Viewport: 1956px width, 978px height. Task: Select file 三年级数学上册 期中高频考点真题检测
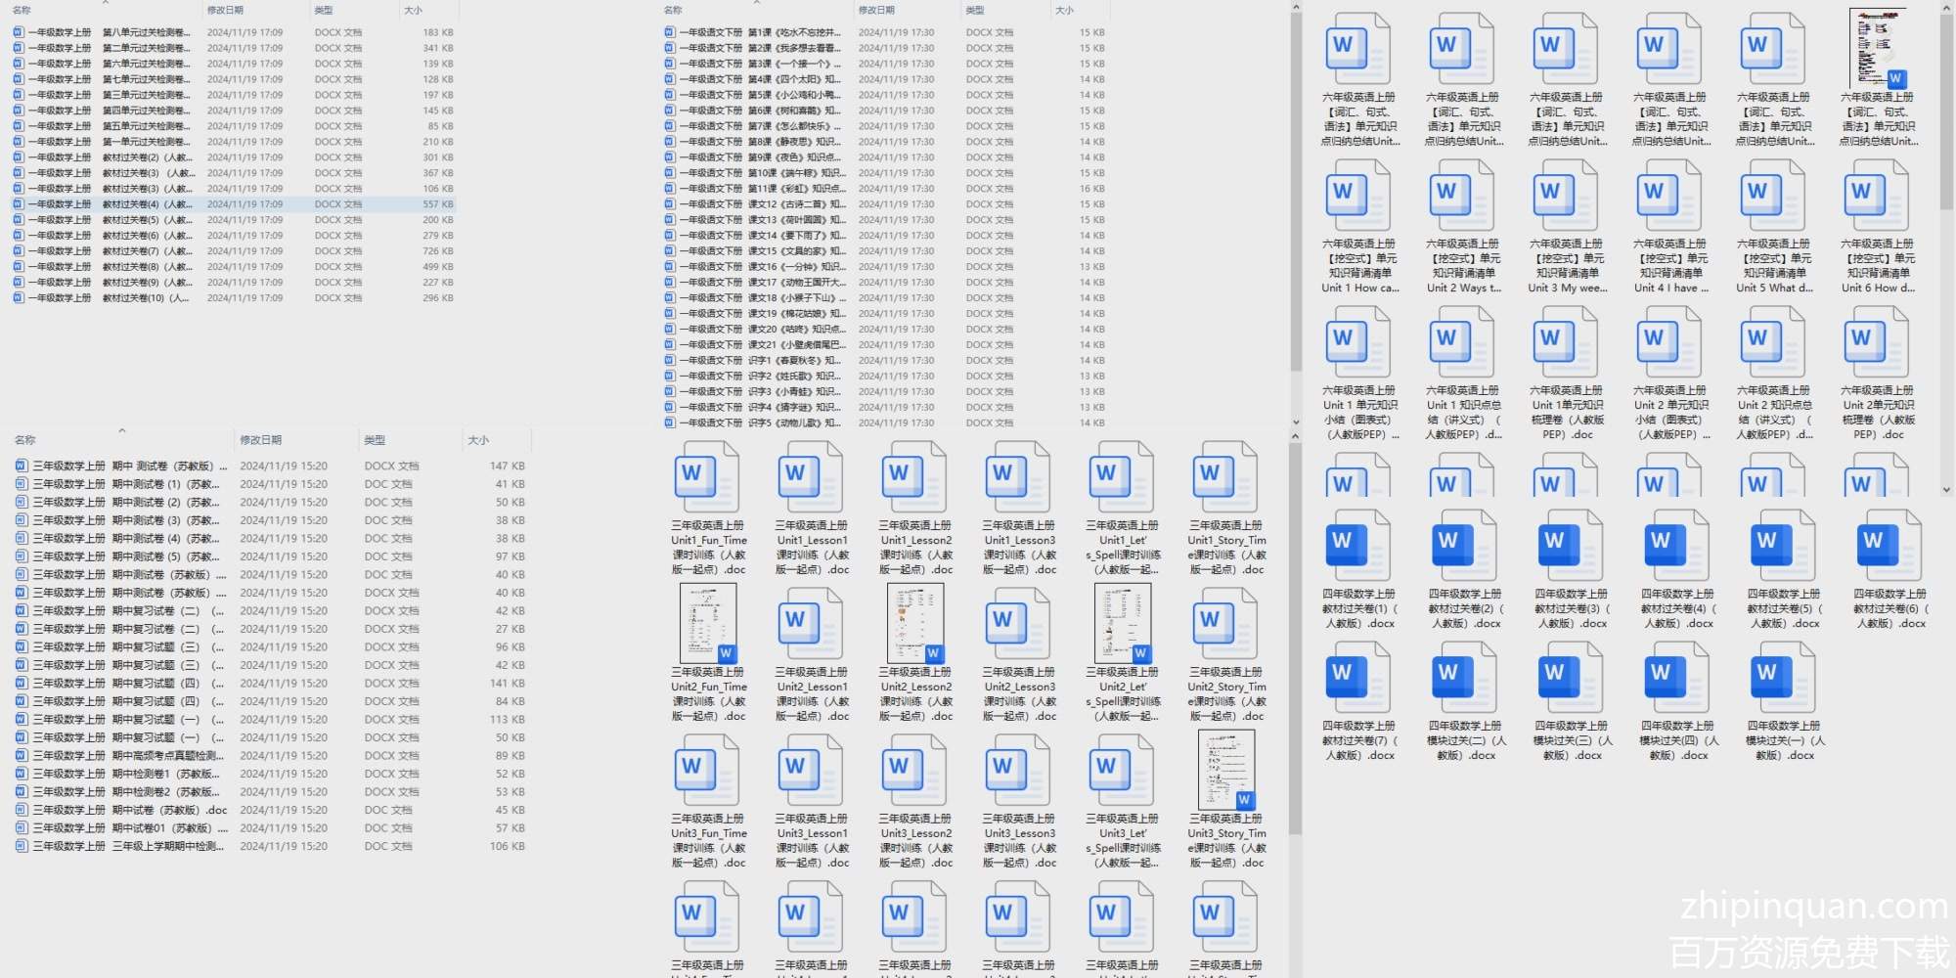point(271,755)
